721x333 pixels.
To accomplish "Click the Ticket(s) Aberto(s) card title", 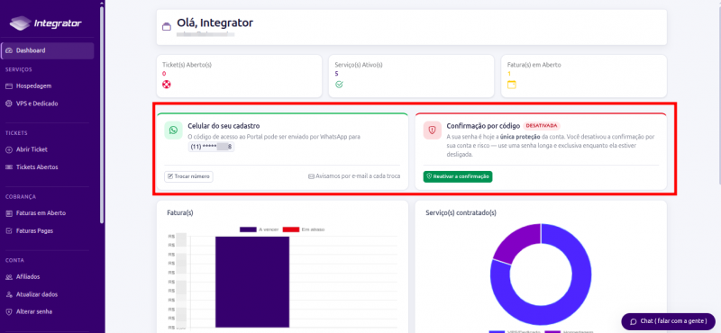I will tap(187, 65).
